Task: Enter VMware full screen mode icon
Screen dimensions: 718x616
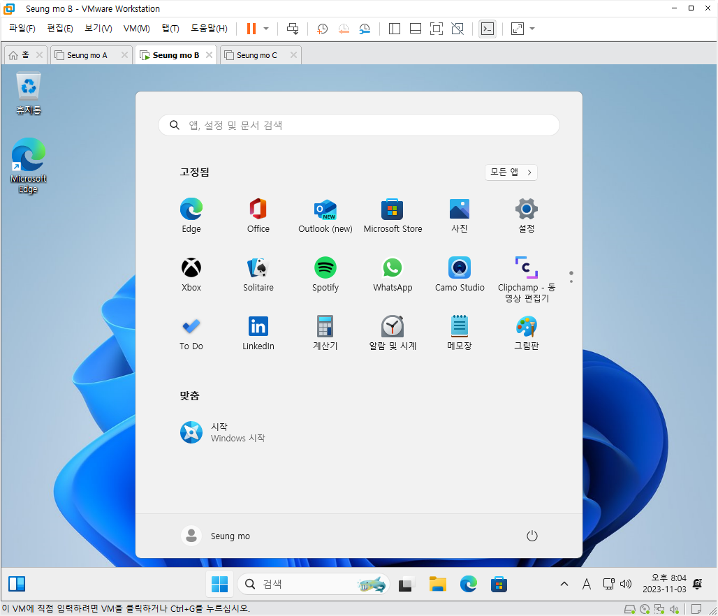Action: [x=437, y=29]
